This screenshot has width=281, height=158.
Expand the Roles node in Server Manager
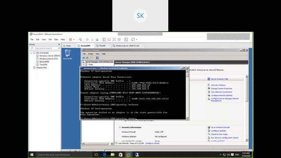pos(83,65)
